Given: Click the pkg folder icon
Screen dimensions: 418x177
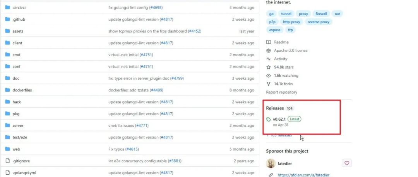Looking at the screenshot, I should click(x=7, y=113).
